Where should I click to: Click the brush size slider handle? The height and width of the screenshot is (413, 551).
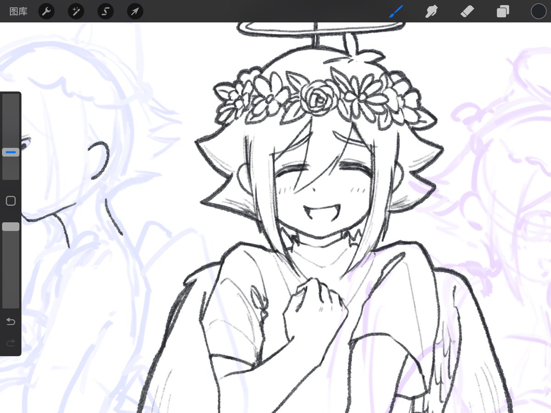tap(11, 152)
